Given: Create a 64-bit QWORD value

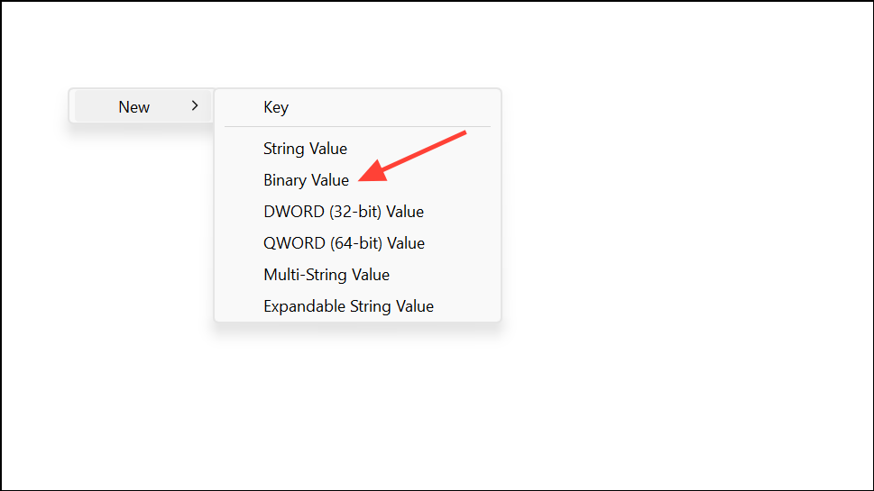Looking at the screenshot, I should 344,243.
